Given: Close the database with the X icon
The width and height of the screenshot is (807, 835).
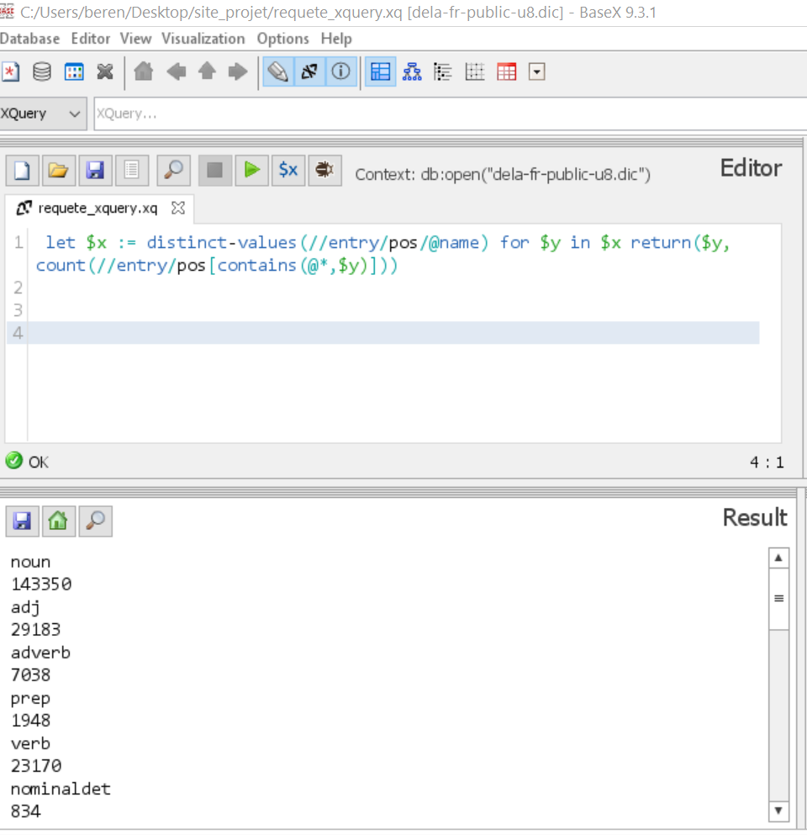Looking at the screenshot, I should [x=105, y=71].
